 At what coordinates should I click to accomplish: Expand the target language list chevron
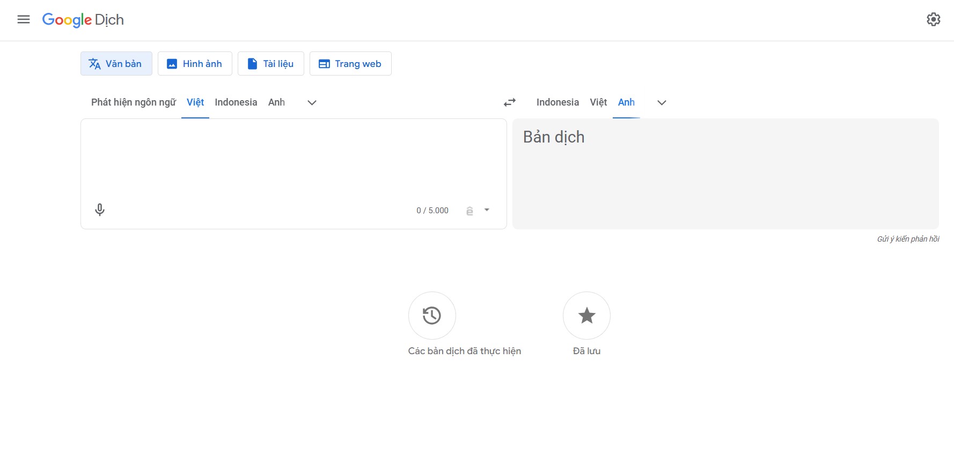[662, 102]
